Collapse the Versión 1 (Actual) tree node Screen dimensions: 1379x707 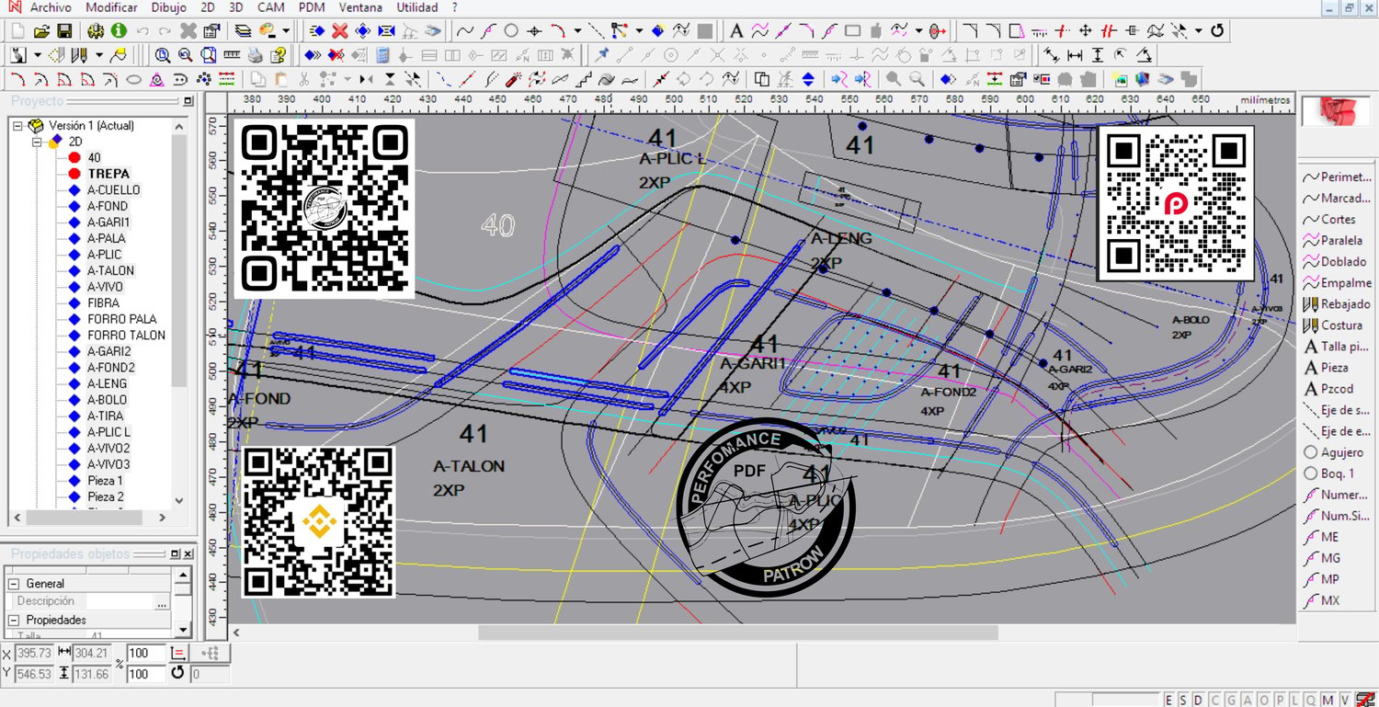click(17, 125)
